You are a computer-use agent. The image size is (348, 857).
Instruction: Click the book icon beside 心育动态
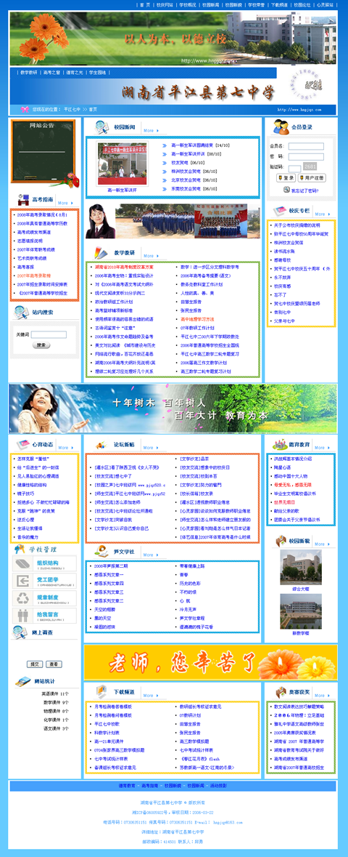point(23,444)
